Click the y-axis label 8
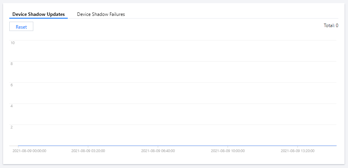Screen dimensions: 348x168 12,63
